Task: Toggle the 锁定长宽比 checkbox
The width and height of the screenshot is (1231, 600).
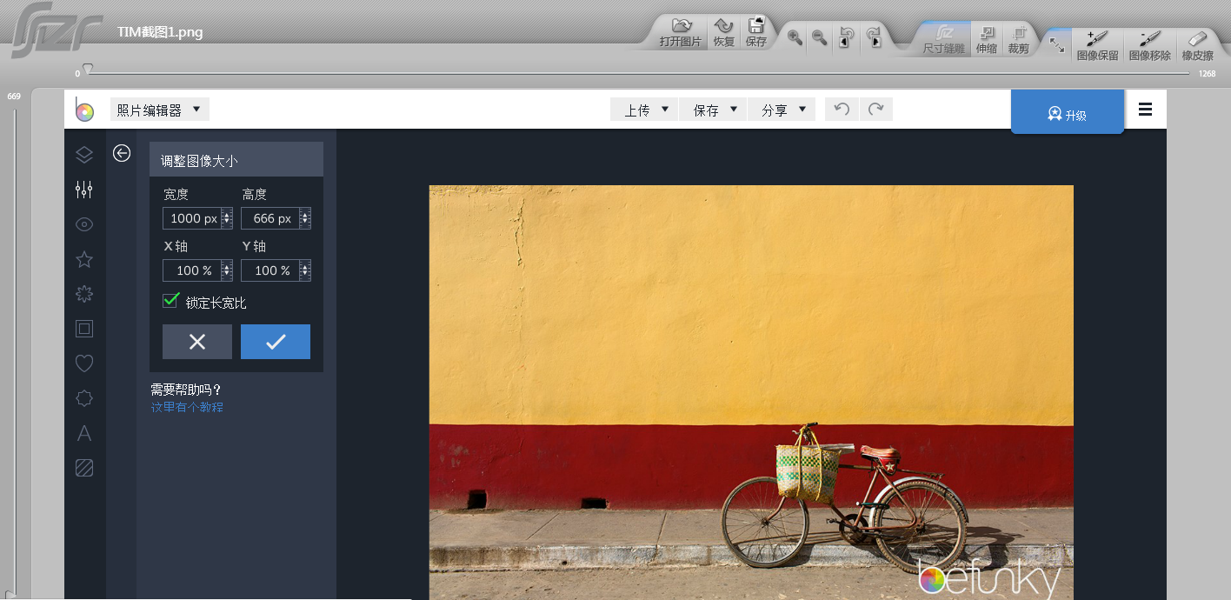Action: [171, 301]
